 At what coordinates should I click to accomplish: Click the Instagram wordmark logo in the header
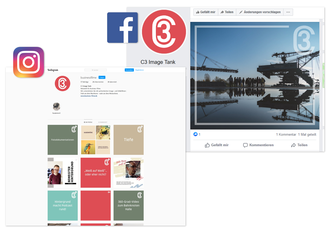(x=53, y=70)
